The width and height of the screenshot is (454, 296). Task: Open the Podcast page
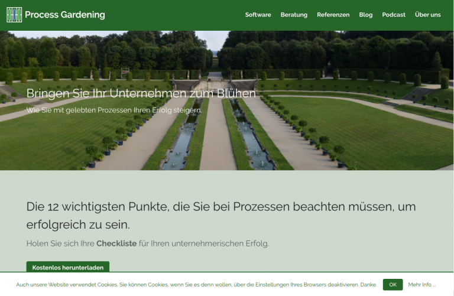[394, 15]
